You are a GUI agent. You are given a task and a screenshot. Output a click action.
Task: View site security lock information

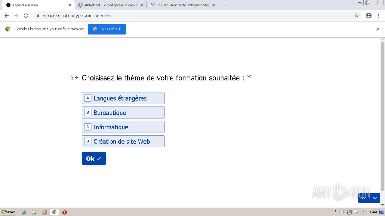pos(38,16)
